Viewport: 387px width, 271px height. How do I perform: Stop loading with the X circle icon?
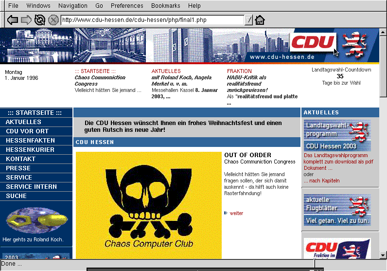(53, 20)
